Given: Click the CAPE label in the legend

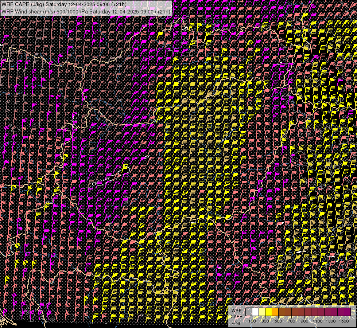Looking at the screenshot, I should pyautogui.click(x=236, y=317).
